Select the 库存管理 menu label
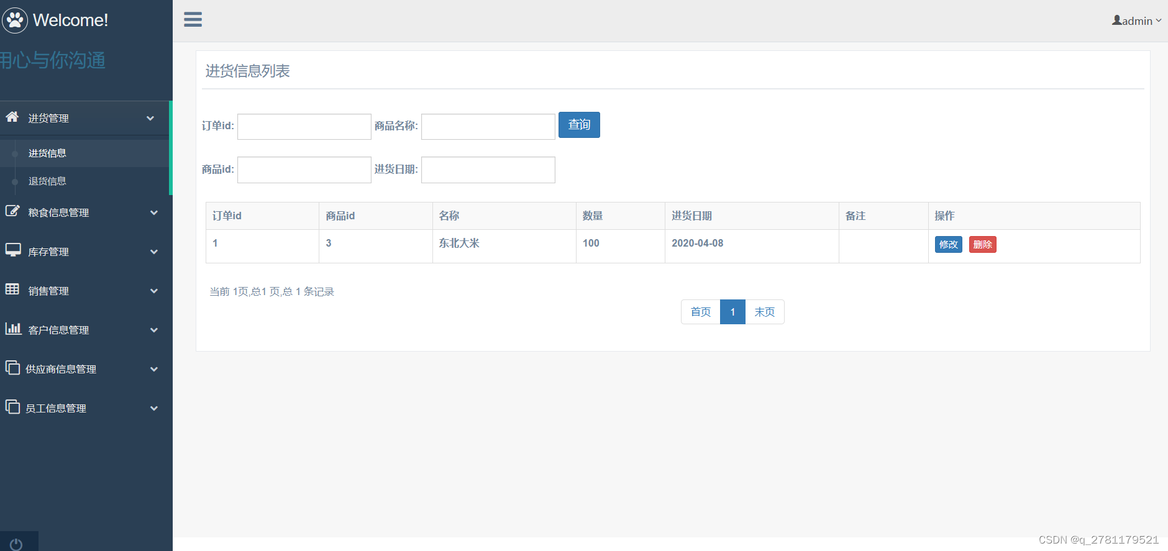Screen dimensions: 1168x551 coord(48,252)
